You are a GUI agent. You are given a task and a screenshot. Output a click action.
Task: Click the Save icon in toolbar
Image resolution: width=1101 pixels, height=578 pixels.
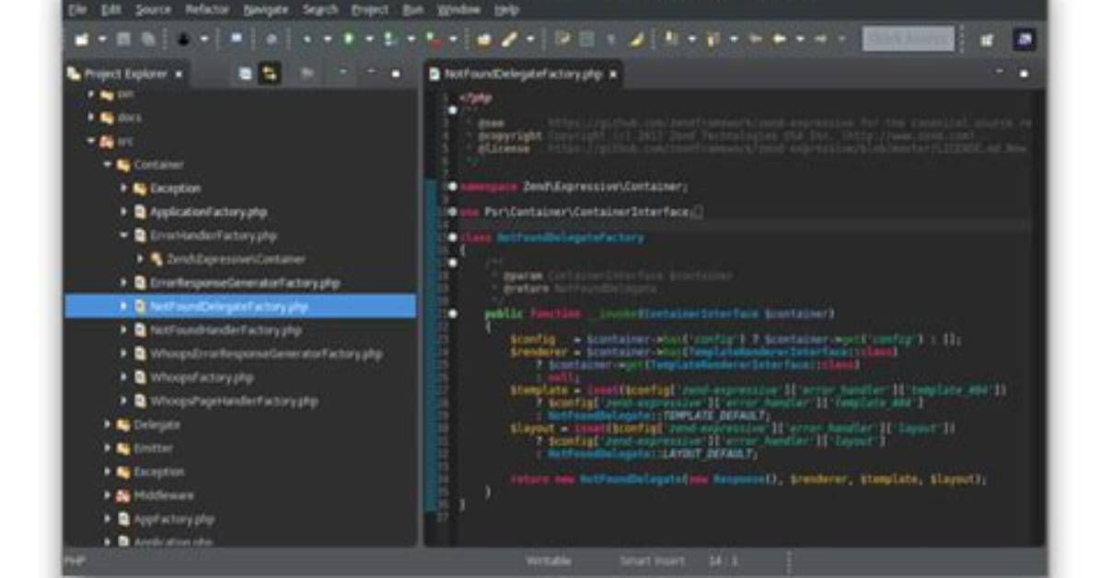pos(123,40)
